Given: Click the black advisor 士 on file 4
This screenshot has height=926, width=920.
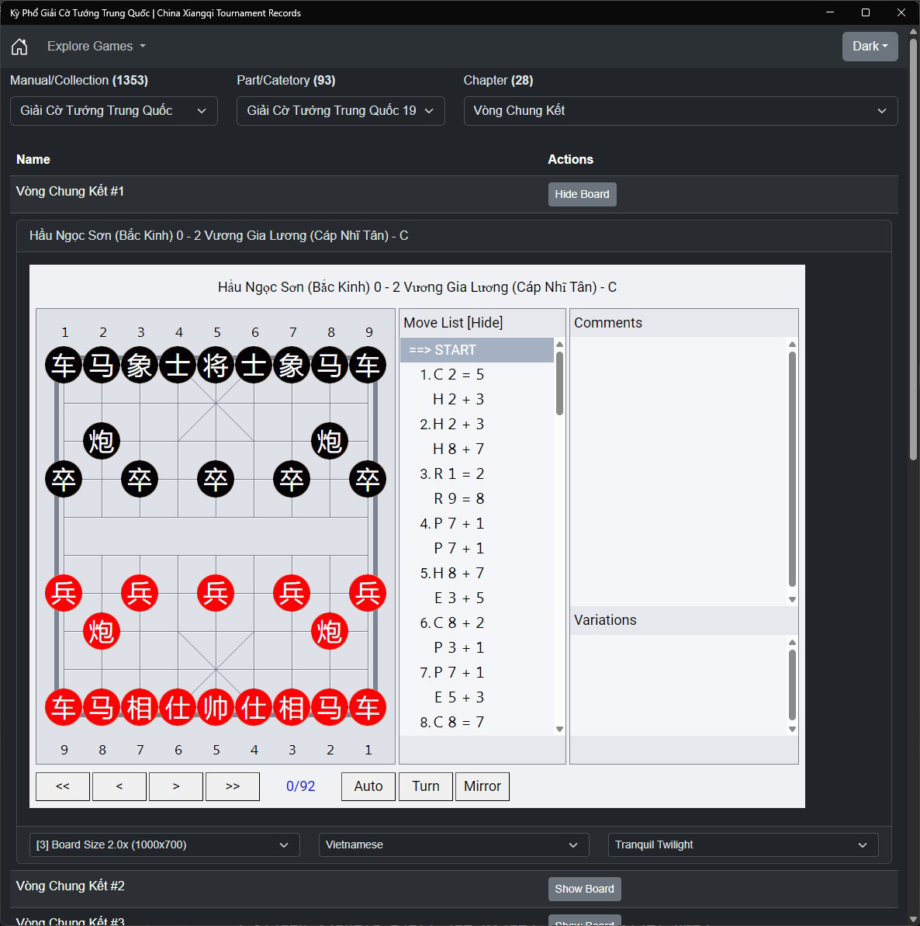Looking at the screenshot, I should pyautogui.click(x=178, y=364).
